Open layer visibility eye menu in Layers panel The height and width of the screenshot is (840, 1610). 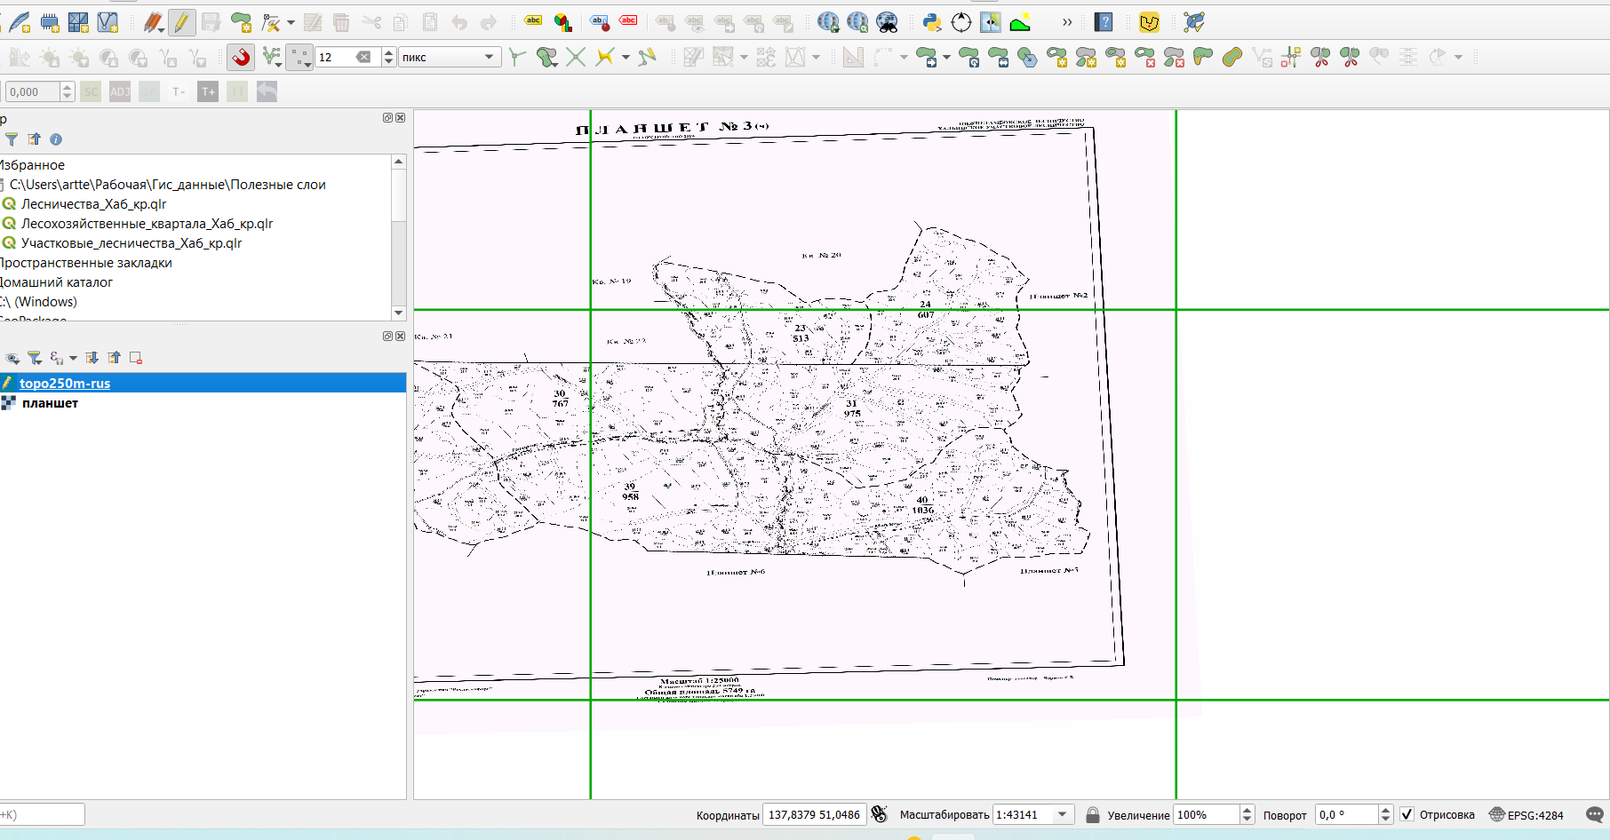click(12, 358)
